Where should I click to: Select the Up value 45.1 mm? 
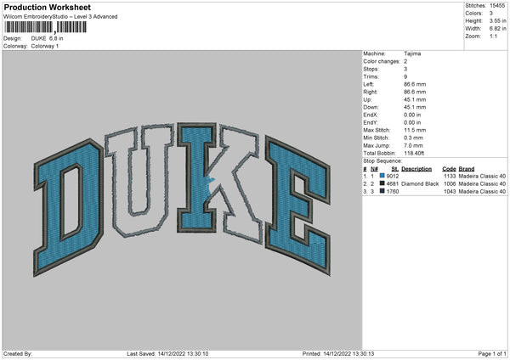click(415, 99)
